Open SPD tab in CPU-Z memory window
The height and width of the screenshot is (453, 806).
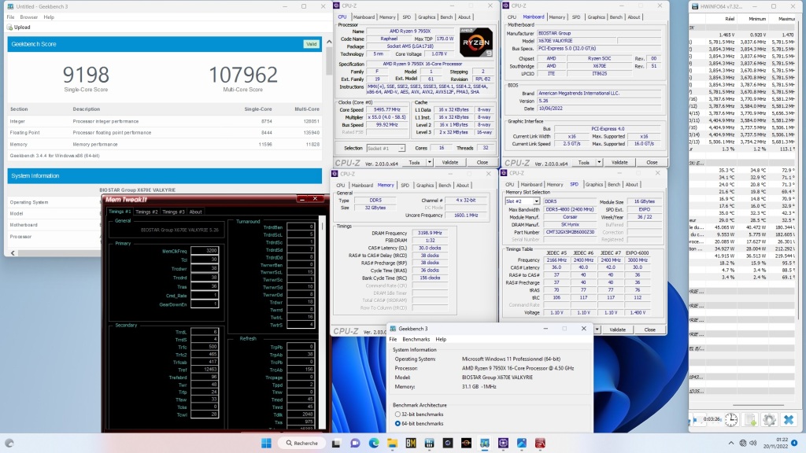(405, 186)
